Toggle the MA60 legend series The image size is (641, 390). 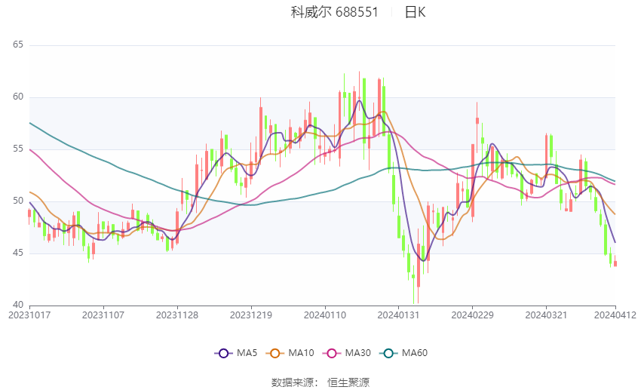click(403, 353)
